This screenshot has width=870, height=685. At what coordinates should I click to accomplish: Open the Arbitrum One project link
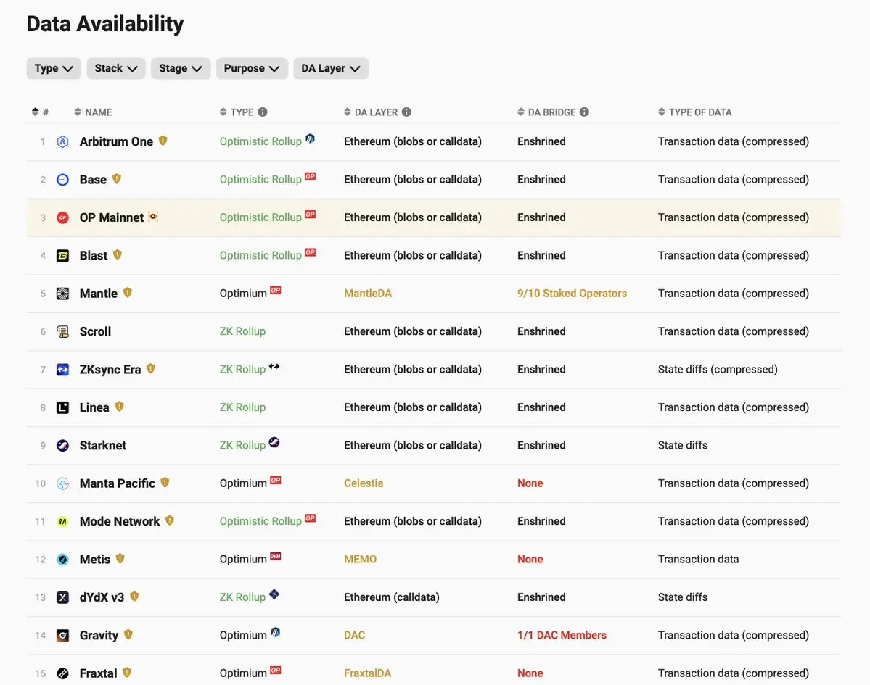click(116, 141)
